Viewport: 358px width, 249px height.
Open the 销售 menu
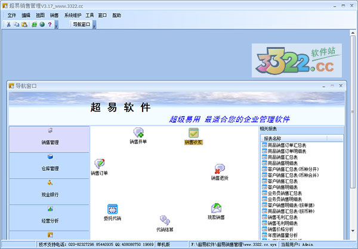54,15
